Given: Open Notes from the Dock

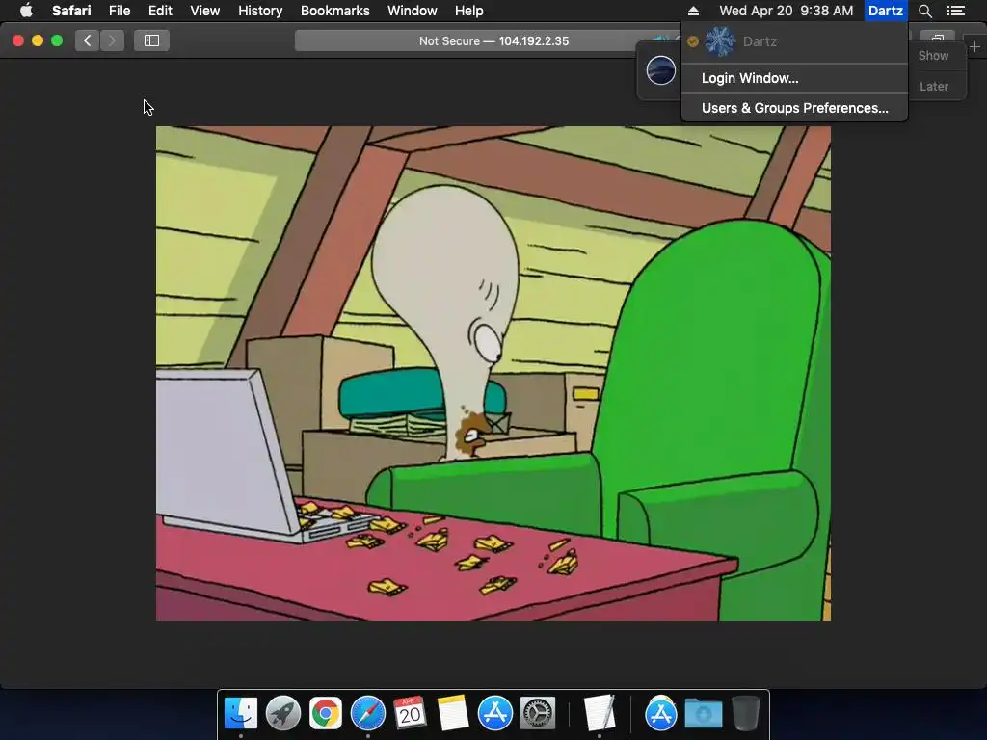Looking at the screenshot, I should [x=453, y=713].
